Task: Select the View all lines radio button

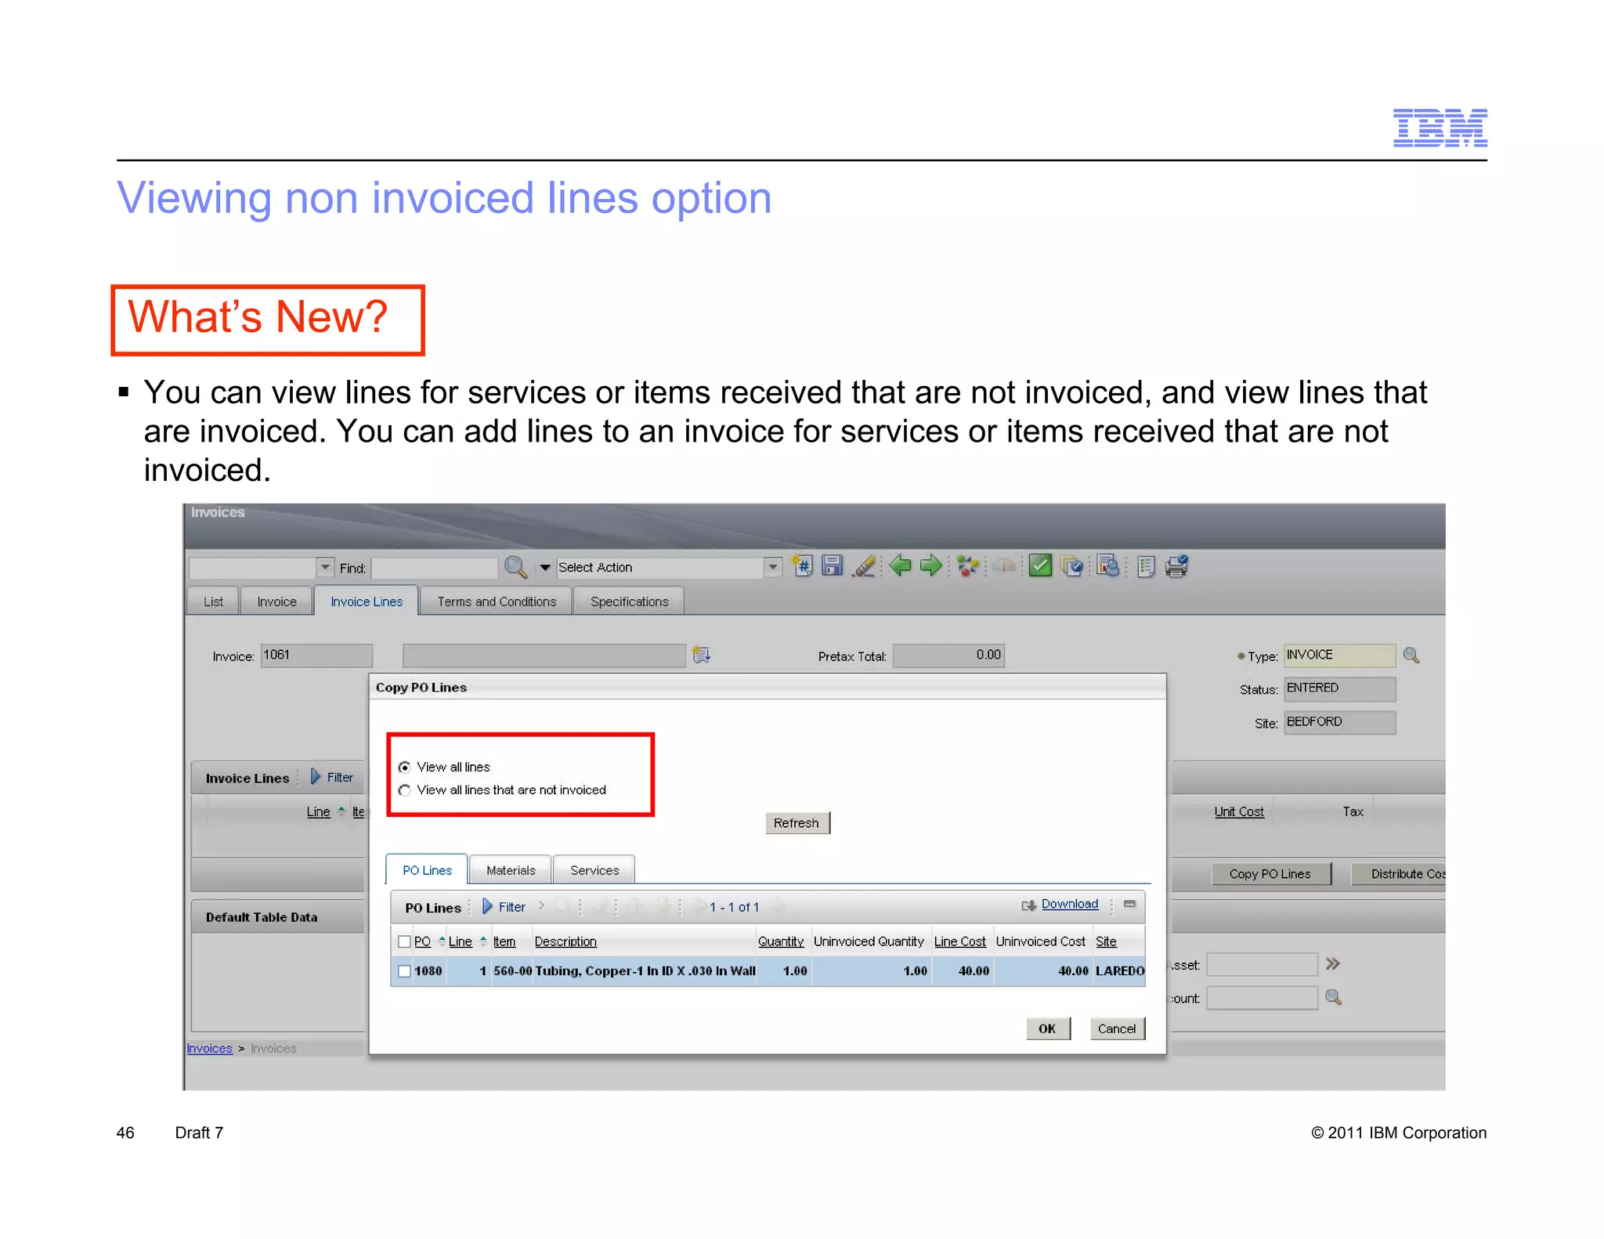Action: tap(404, 767)
